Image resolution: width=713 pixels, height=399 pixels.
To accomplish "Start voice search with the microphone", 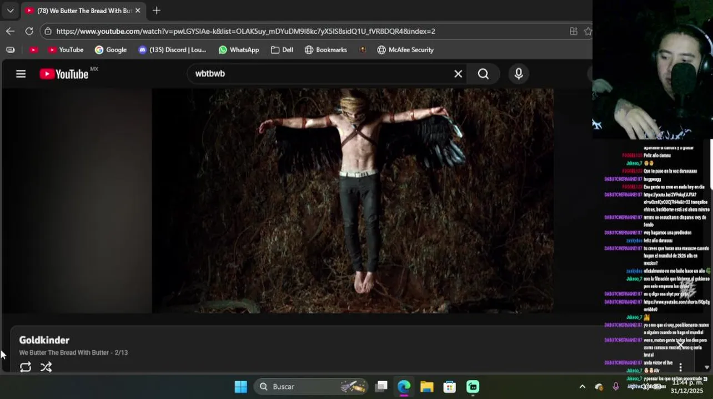I will coord(518,74).
